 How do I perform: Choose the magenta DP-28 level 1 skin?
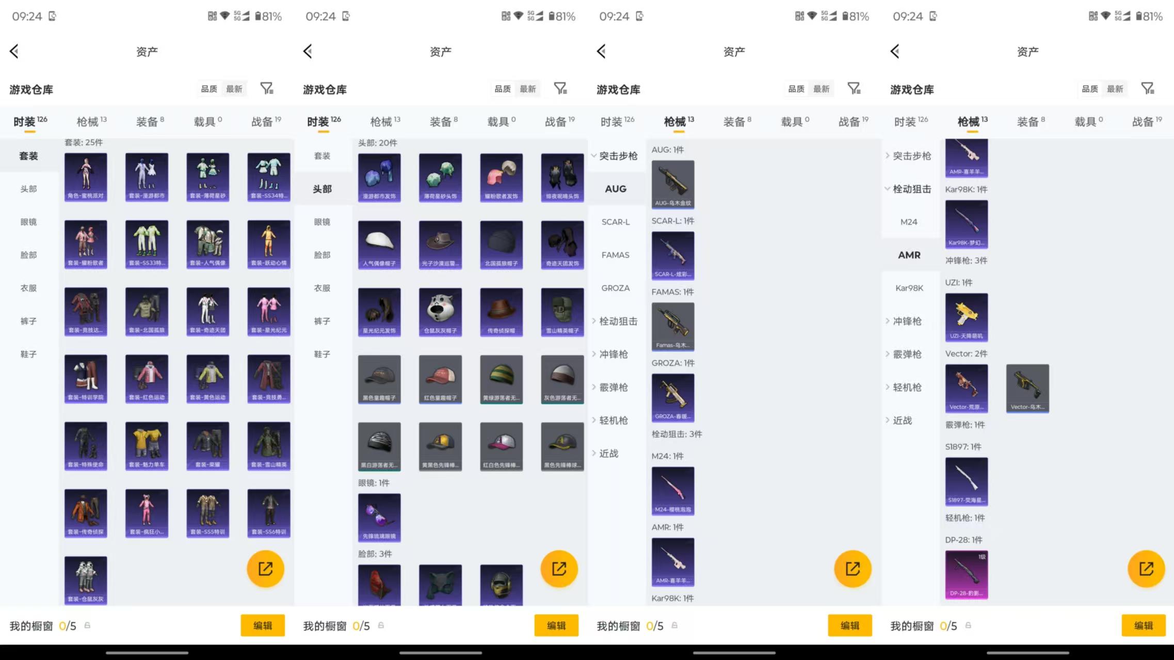pyautogui.click(x=967, y=574)
